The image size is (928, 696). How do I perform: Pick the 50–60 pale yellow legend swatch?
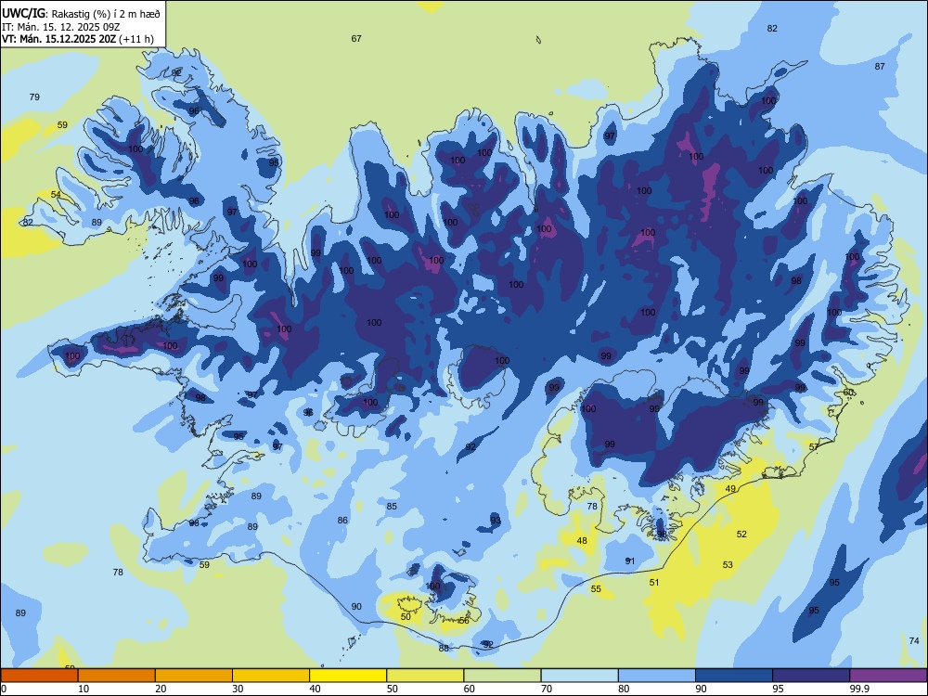[425, 676]
